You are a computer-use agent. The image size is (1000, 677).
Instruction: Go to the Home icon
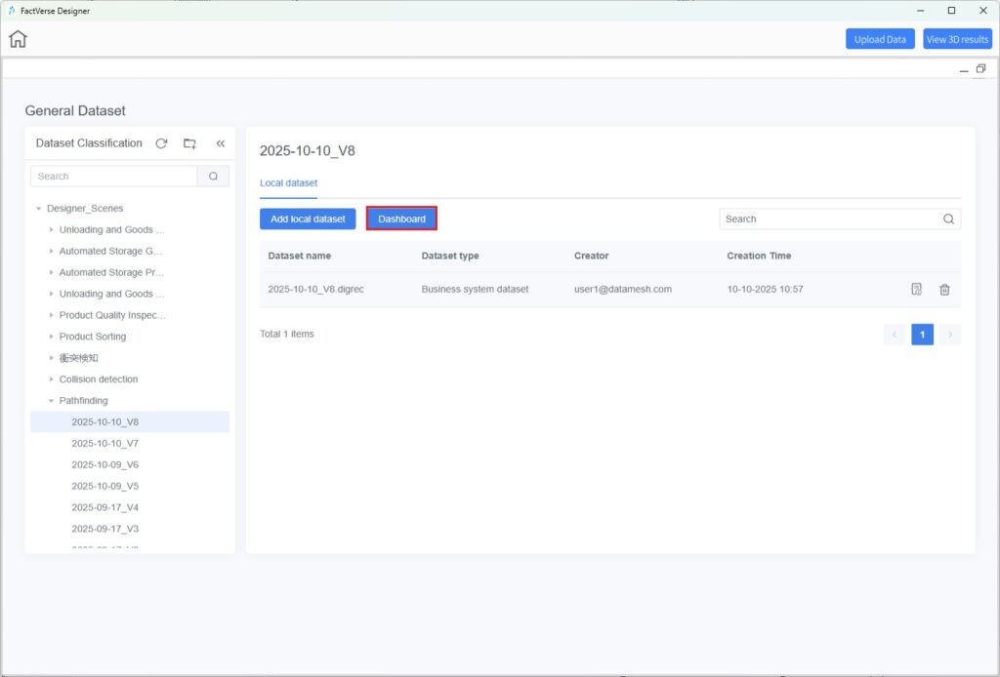[18, 39]
